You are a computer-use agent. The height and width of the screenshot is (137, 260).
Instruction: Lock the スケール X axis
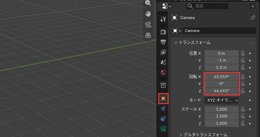coord(243,109)
